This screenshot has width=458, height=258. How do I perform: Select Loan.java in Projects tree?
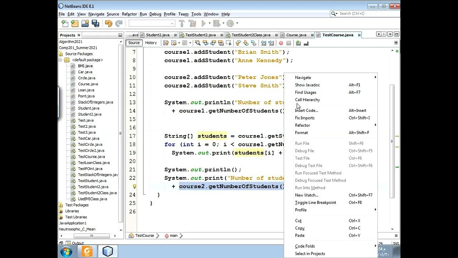click(86, 90)
